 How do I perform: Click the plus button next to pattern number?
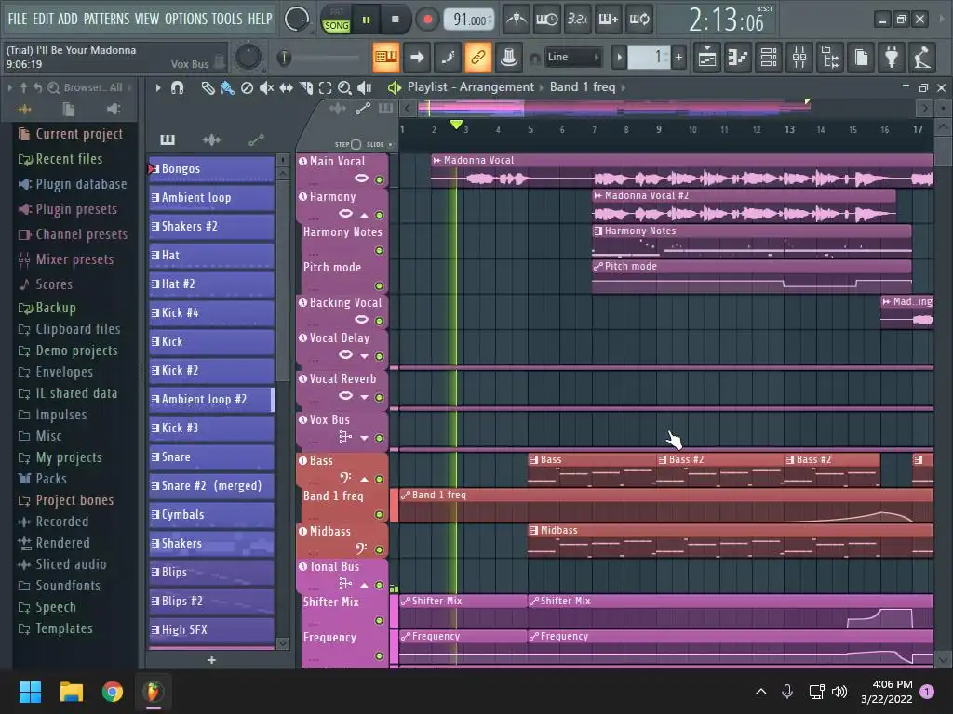coord(678,58)
